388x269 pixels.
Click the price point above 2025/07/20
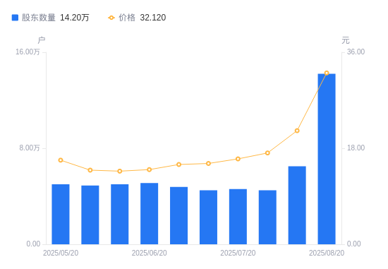238,159
